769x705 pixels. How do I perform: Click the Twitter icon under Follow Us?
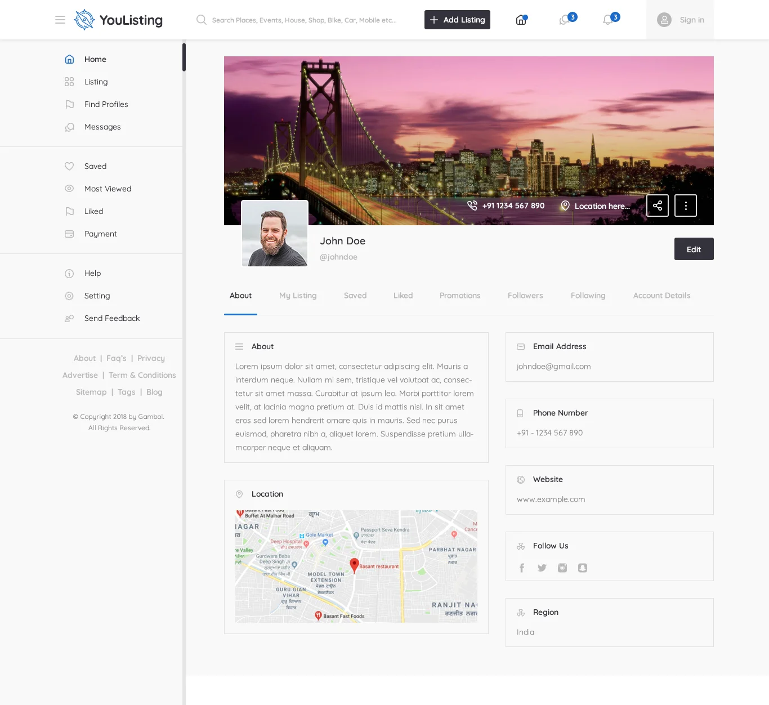click(542, 568)
